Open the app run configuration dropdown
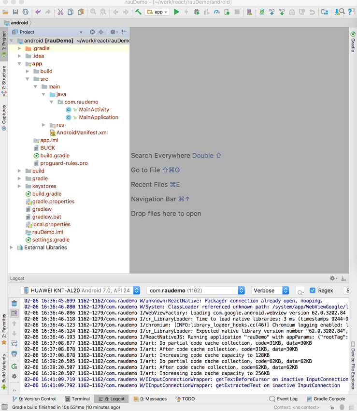The width and height of the screenshot is (357, 411). pyautogui.click(x=157, y=12)
